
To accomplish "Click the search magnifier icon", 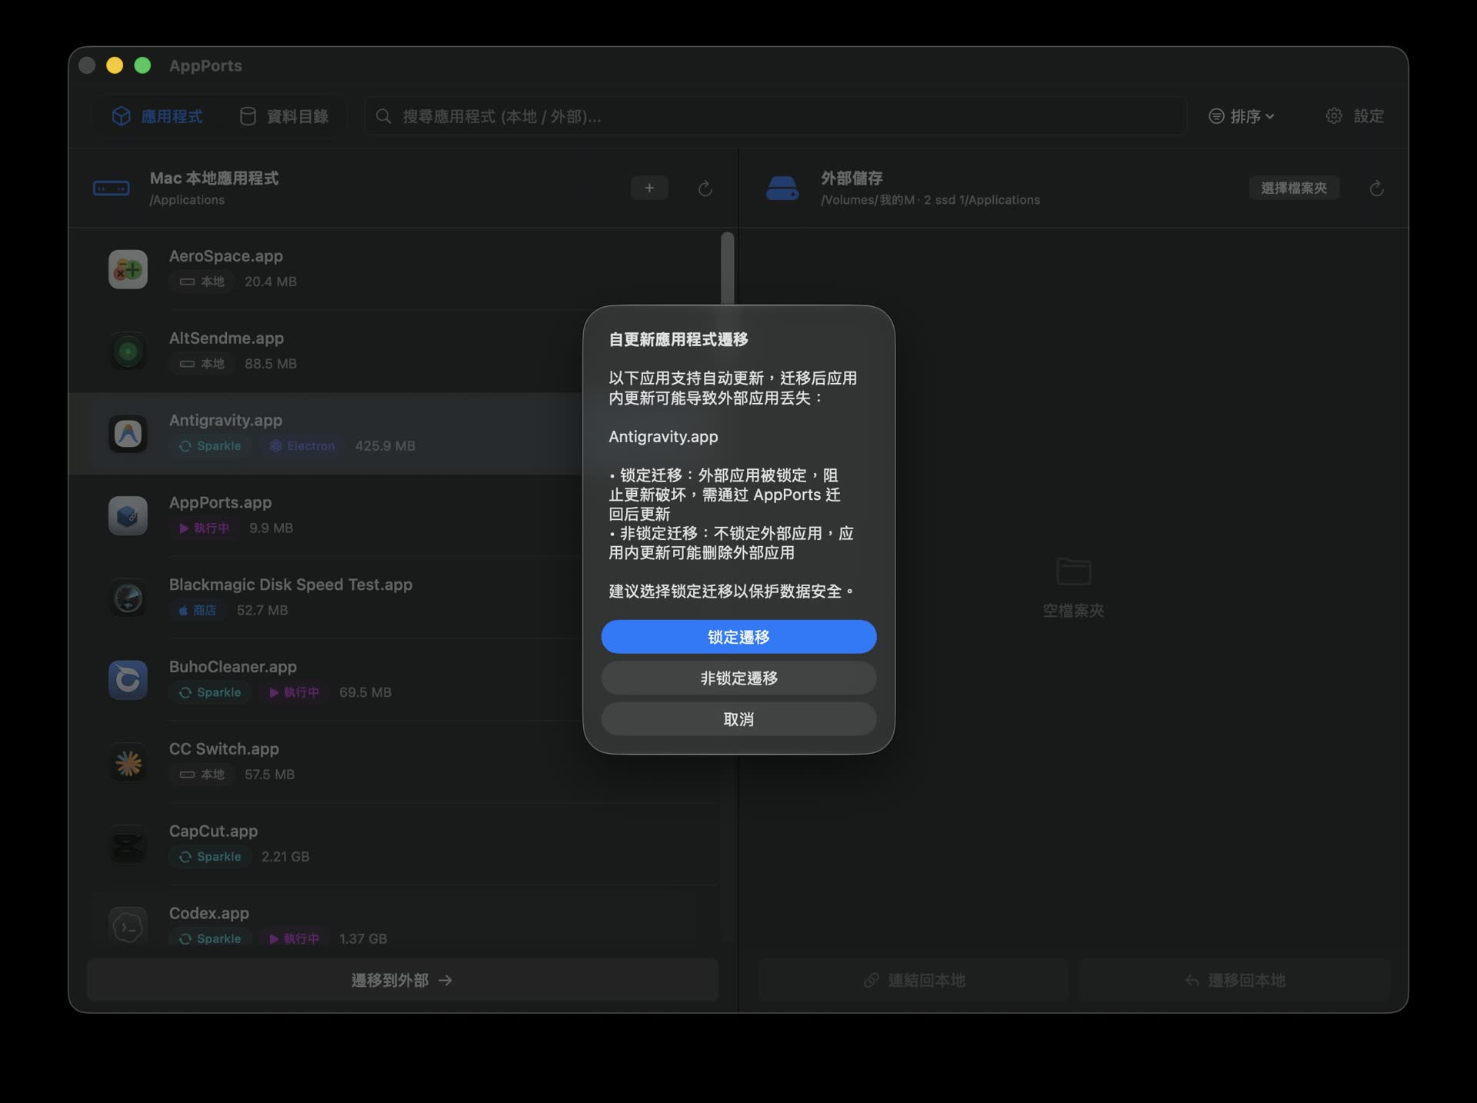I will [383, 116].
